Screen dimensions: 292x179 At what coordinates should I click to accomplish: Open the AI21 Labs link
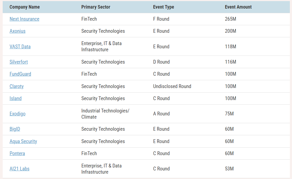coord(20,169)
